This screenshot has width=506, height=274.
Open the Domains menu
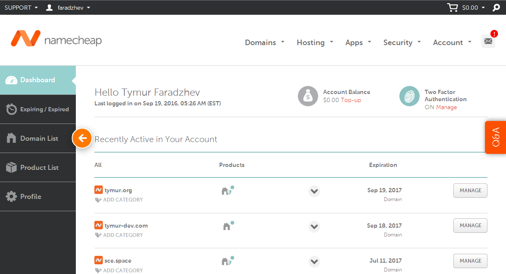(265, 42)
